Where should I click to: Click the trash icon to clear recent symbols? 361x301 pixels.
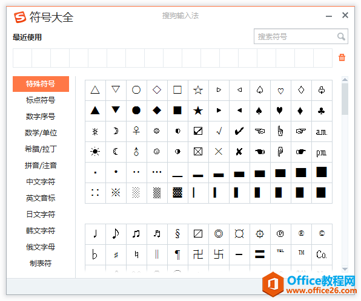[x=342, y=57]
